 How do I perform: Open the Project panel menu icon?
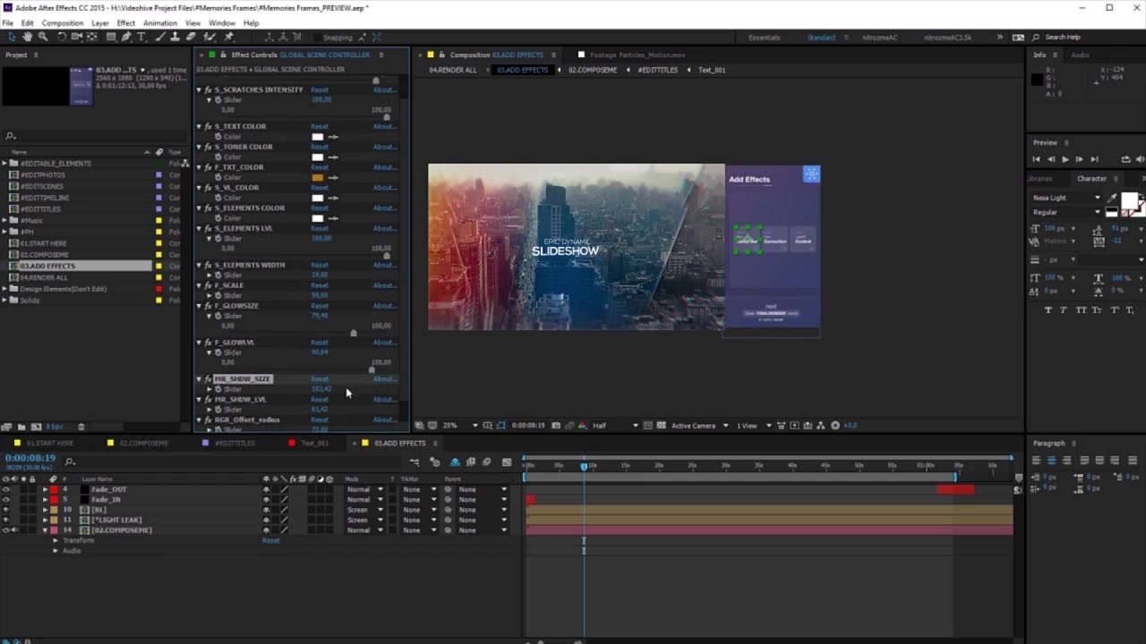[36, 55]
